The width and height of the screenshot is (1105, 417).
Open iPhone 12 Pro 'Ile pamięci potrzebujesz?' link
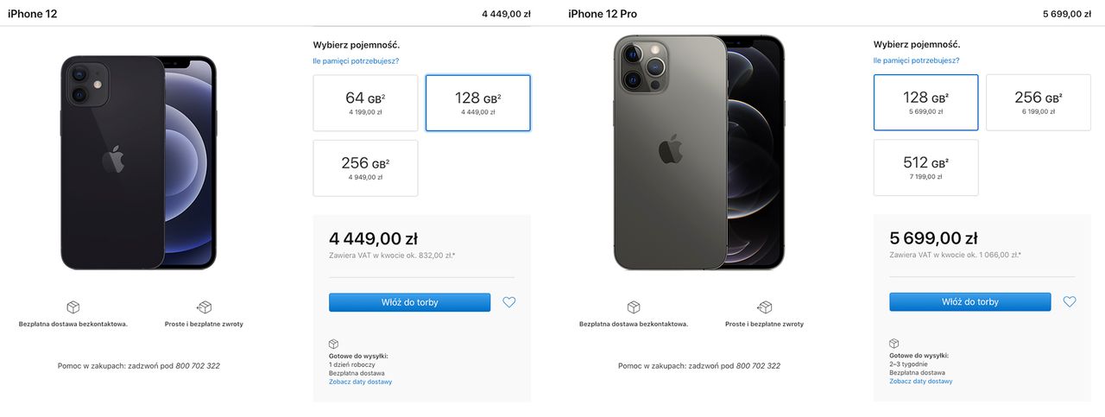[x=916, y=61]
